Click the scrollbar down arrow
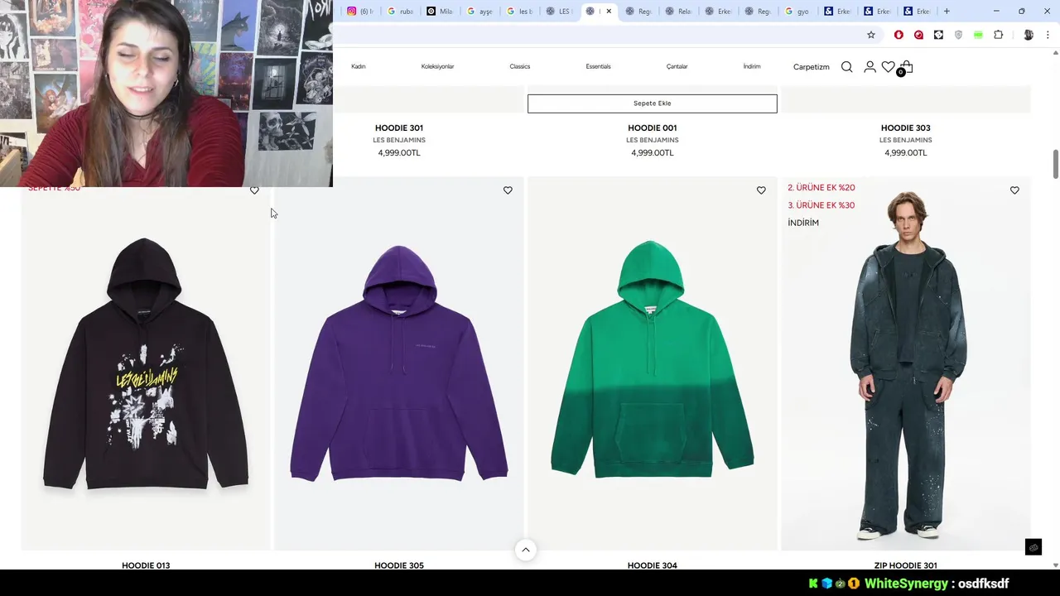Image resolution: width=1060 pixels, height=596 pixels. [1055, 565]
